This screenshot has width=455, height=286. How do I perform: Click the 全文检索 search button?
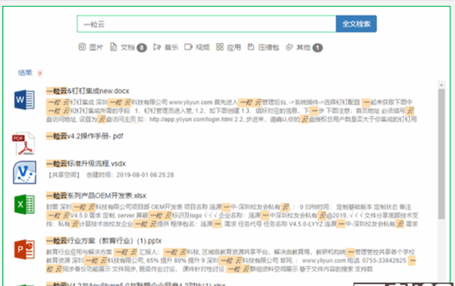click(356, 24)
